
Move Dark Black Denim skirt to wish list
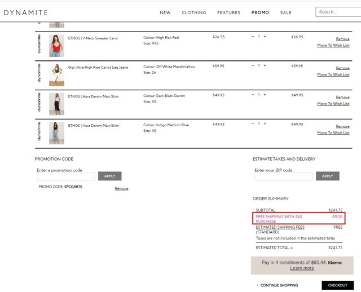point(333,104)
